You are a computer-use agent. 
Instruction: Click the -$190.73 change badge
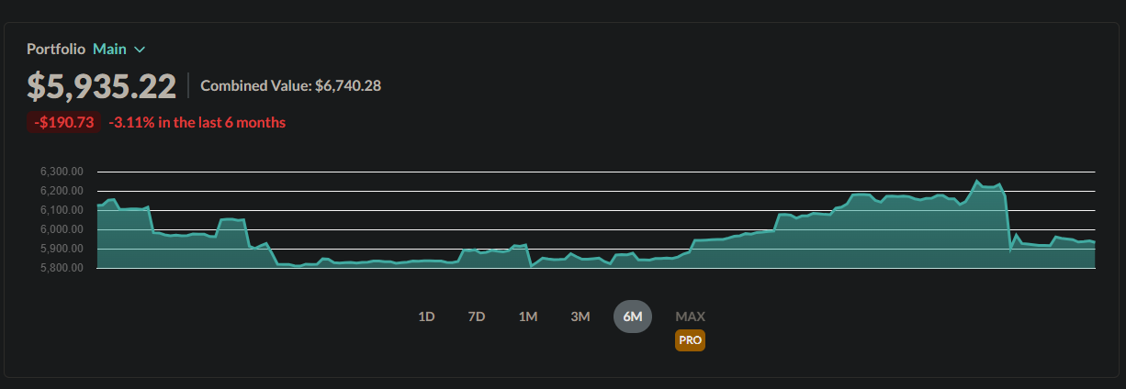pos(64,122)
